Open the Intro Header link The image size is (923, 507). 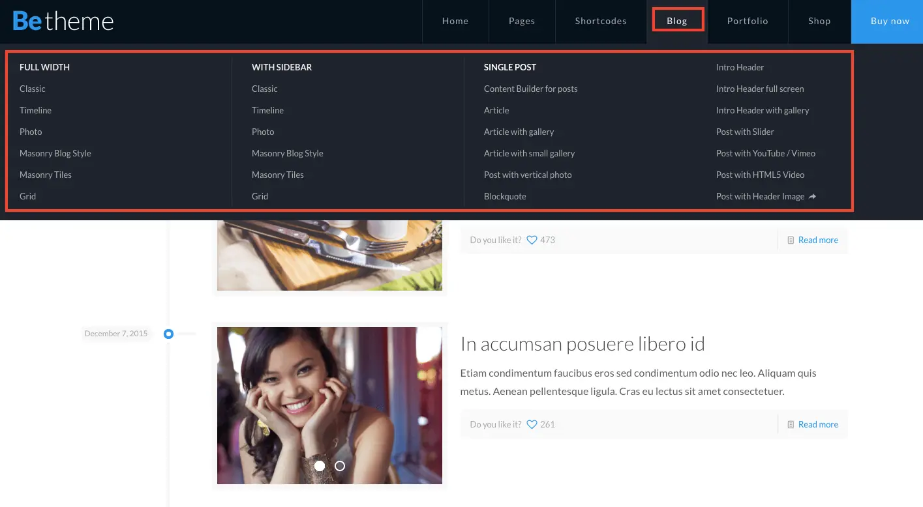(x=740, y=67)
